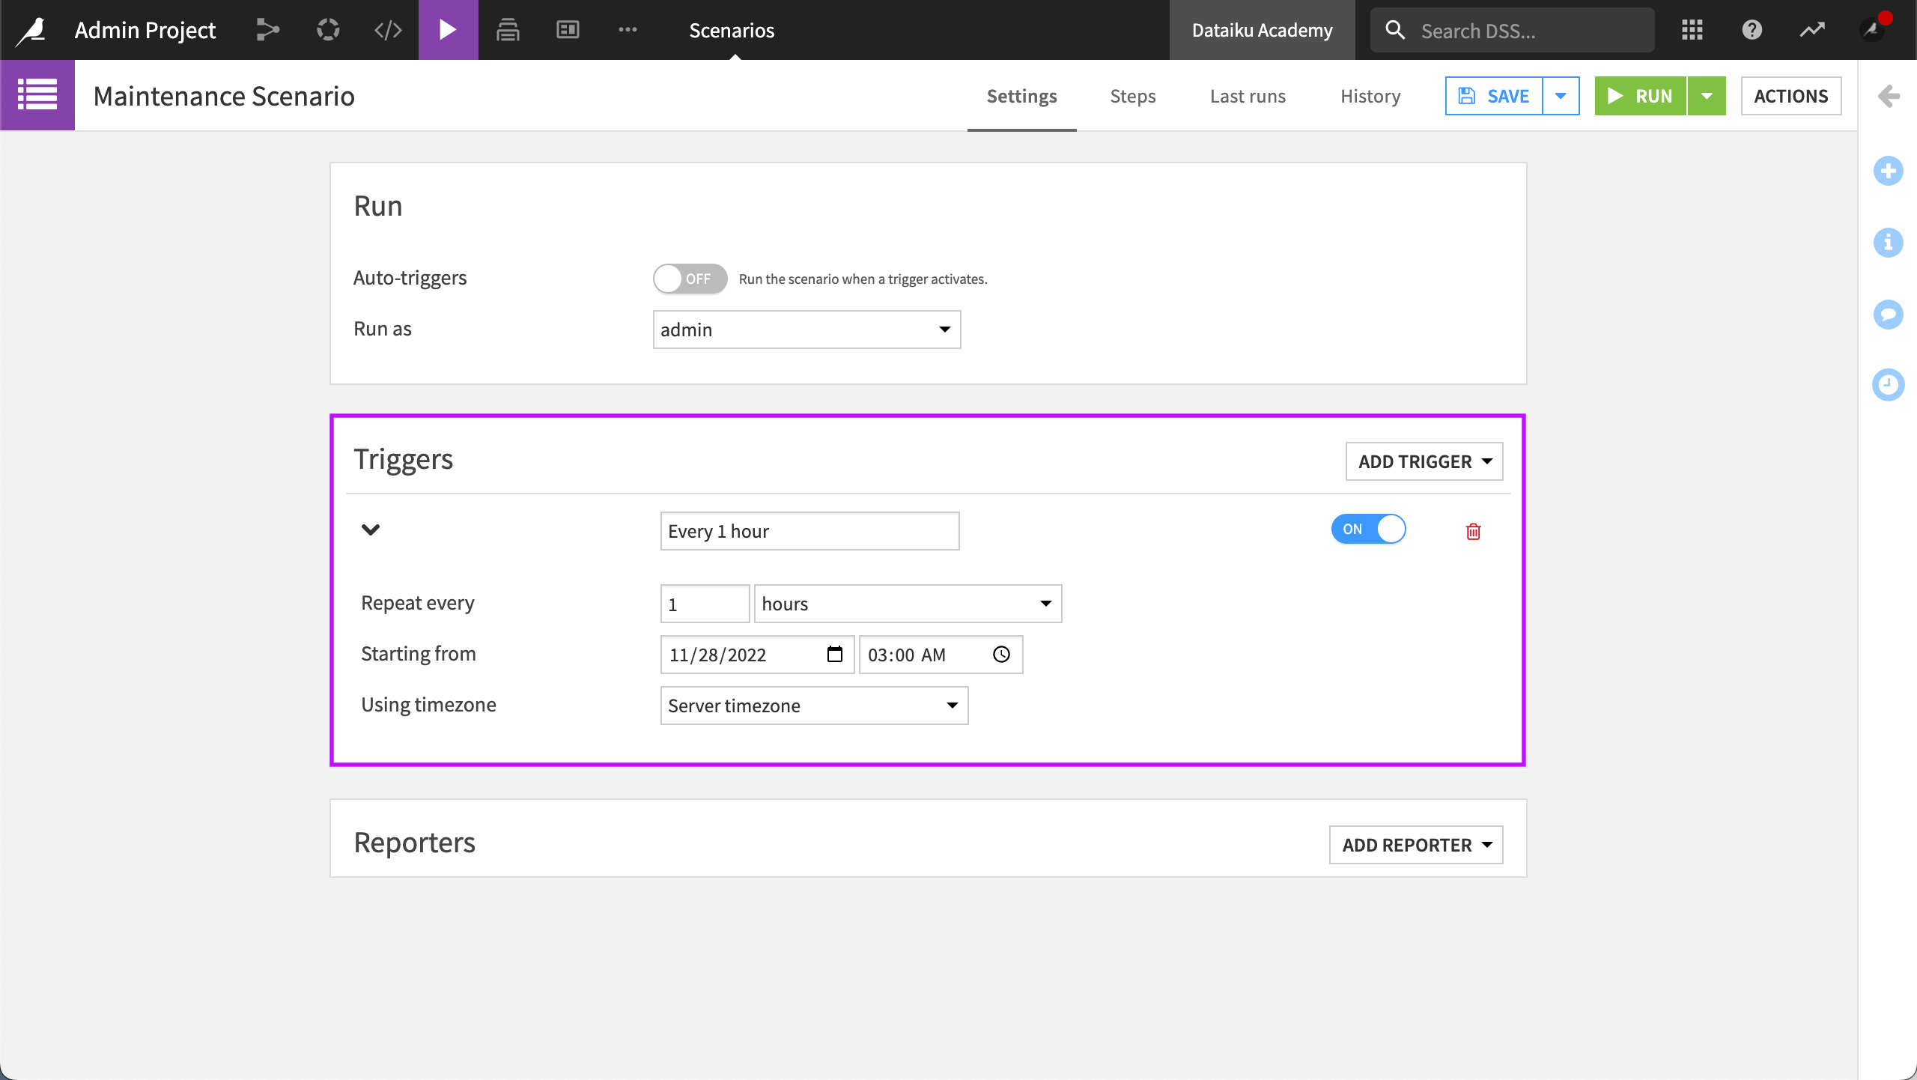Turn off the Every 1 hour trigger

point(1368,530)
